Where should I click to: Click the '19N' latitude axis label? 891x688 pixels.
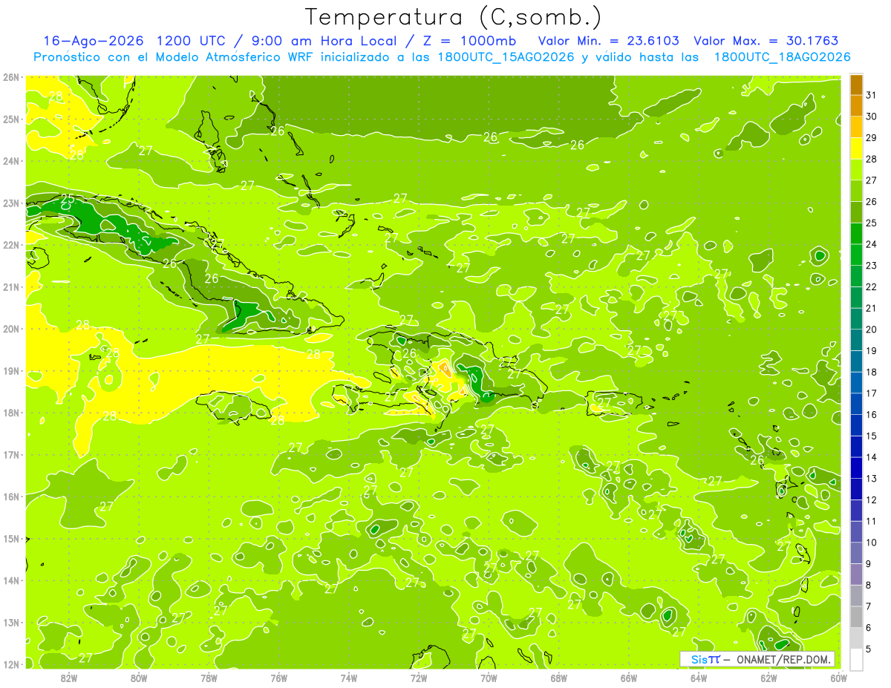(x=11, y=371)
